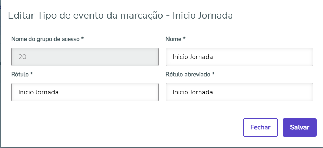Select the Rótulo abreviado input box
Screen dimensions: 323x148
pyautogui.click(x=239, y=92)
